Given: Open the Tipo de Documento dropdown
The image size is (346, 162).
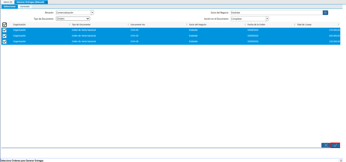Looking at the screenshot, I should pyautogui.click(x=73, y=19).
